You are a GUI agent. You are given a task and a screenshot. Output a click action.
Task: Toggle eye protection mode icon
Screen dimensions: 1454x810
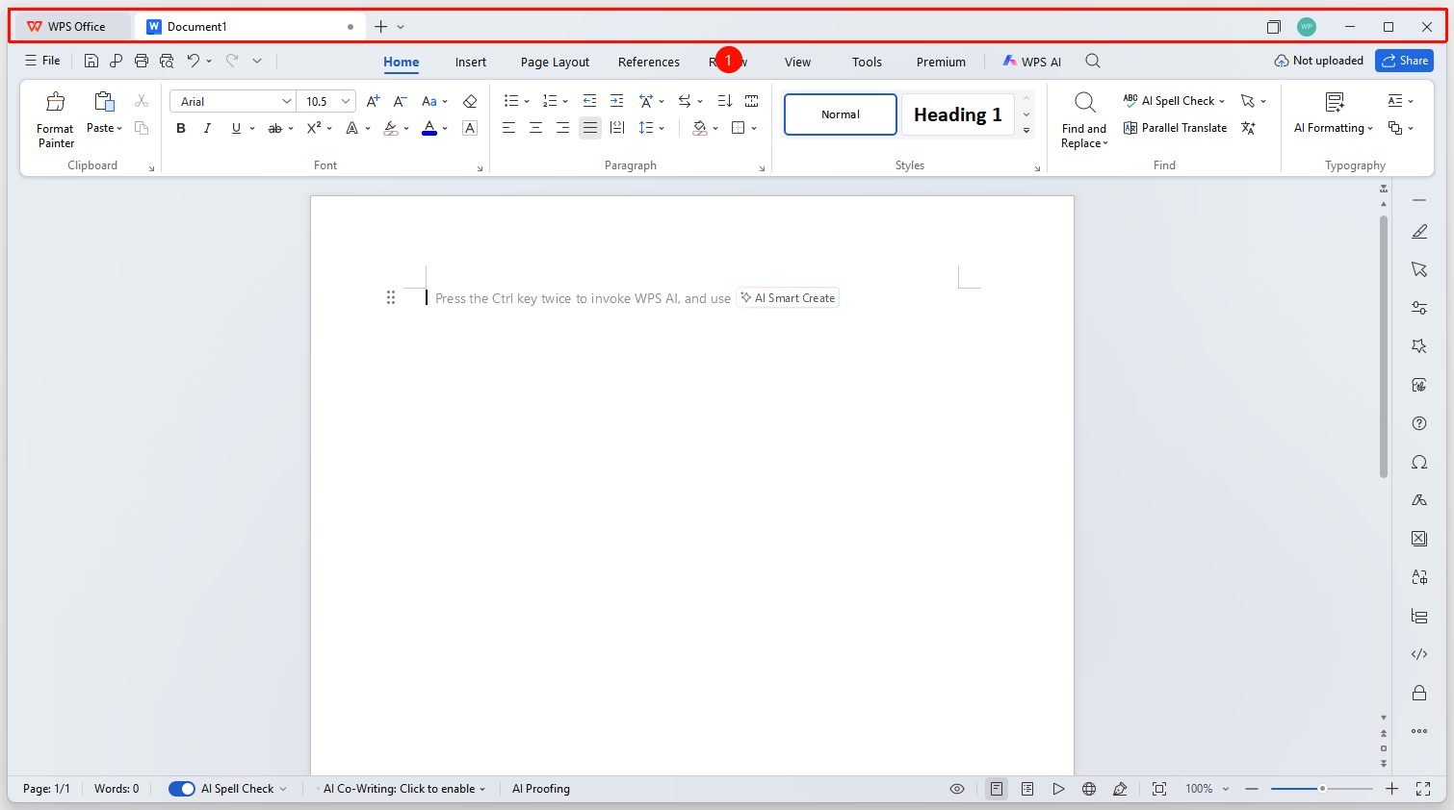pyautogui.click(x=957, y=789)
